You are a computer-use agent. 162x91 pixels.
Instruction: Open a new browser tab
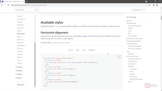[x=27, y=2]
